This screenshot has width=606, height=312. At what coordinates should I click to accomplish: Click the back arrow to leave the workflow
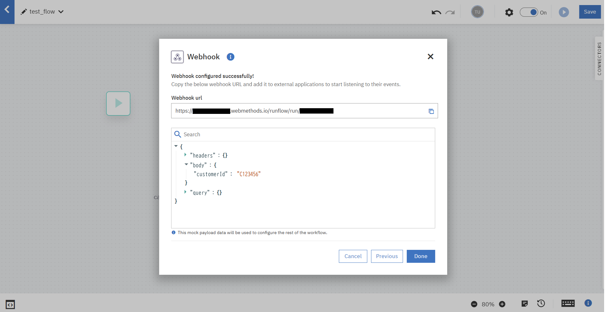tap(7, 10)
